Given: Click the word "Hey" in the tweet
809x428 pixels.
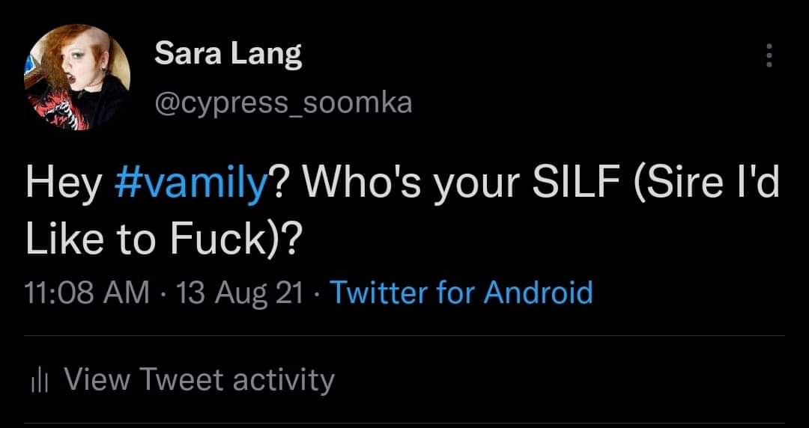Looking at the screenshot, I should pos(62,184).
